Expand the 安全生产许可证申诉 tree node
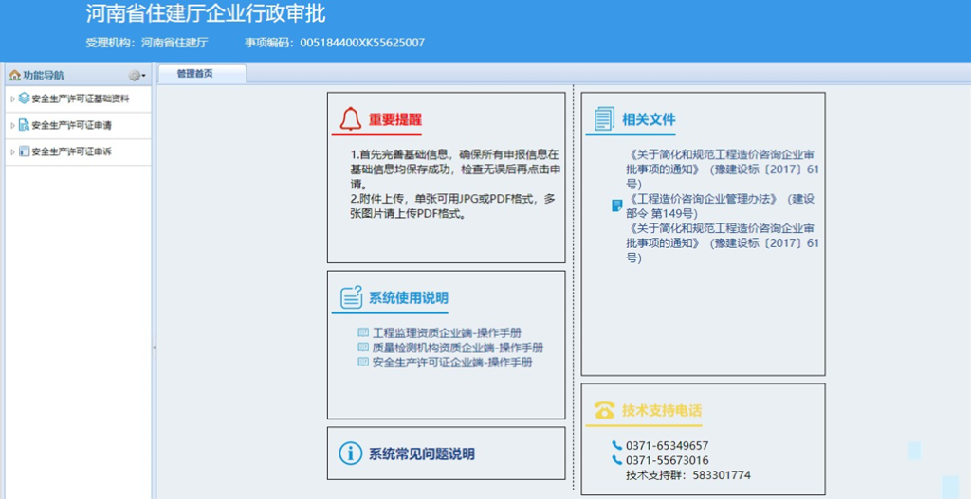 (12, 151)
